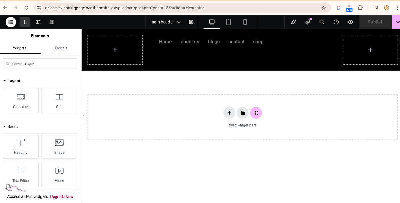Image resolution: width=400 pixels, height=203 pixels.
Task: Select the Image widget
Action: click(x=59, y=146)
